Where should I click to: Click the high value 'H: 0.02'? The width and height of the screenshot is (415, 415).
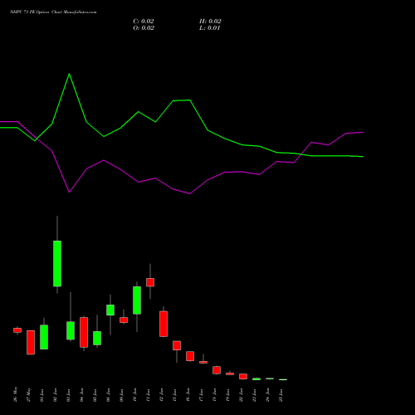tap(210, 22)
